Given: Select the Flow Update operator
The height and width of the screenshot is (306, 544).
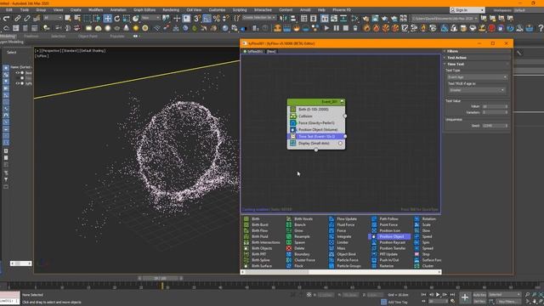Looking at the screenshot, I should [x=347, y=219].
